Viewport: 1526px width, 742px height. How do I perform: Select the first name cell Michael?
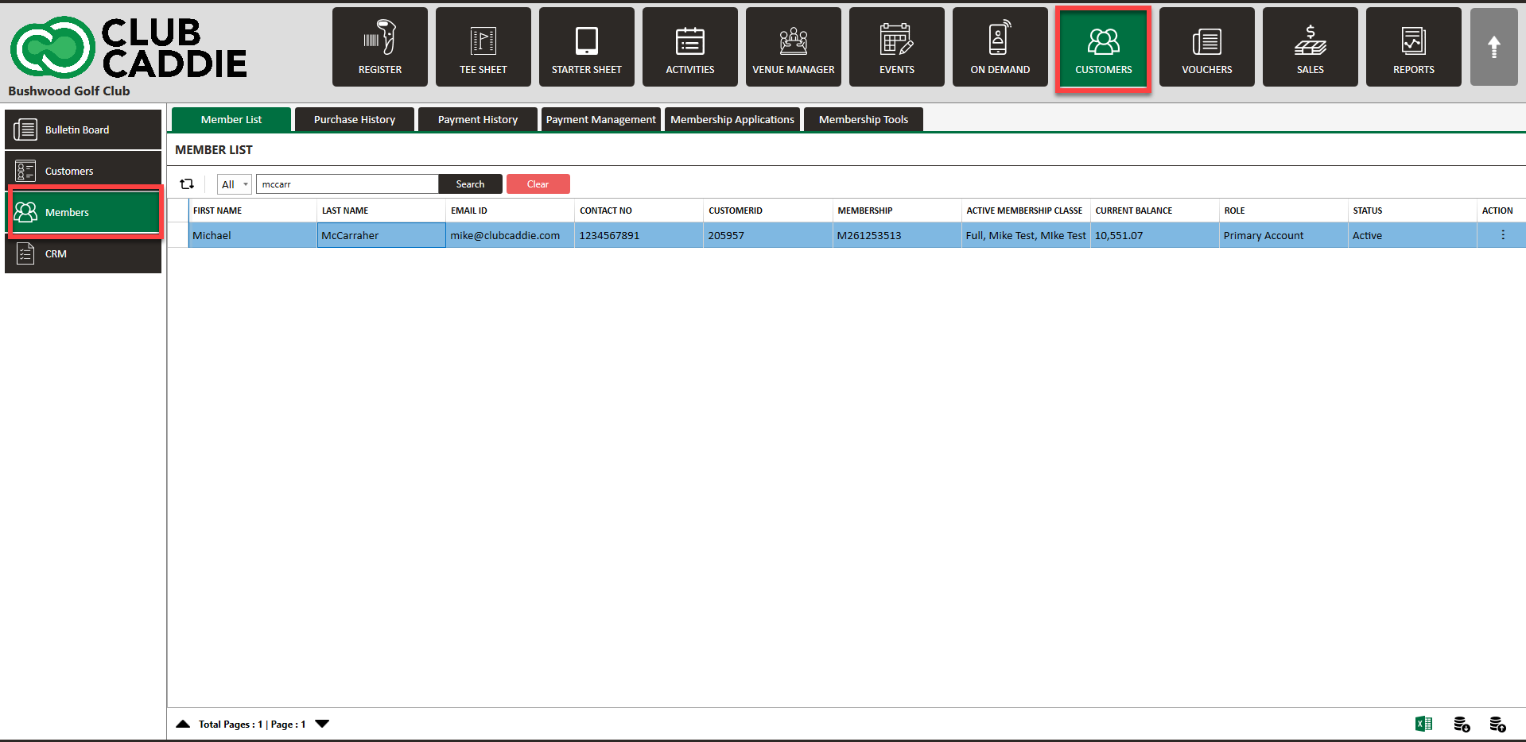(253, 235)
